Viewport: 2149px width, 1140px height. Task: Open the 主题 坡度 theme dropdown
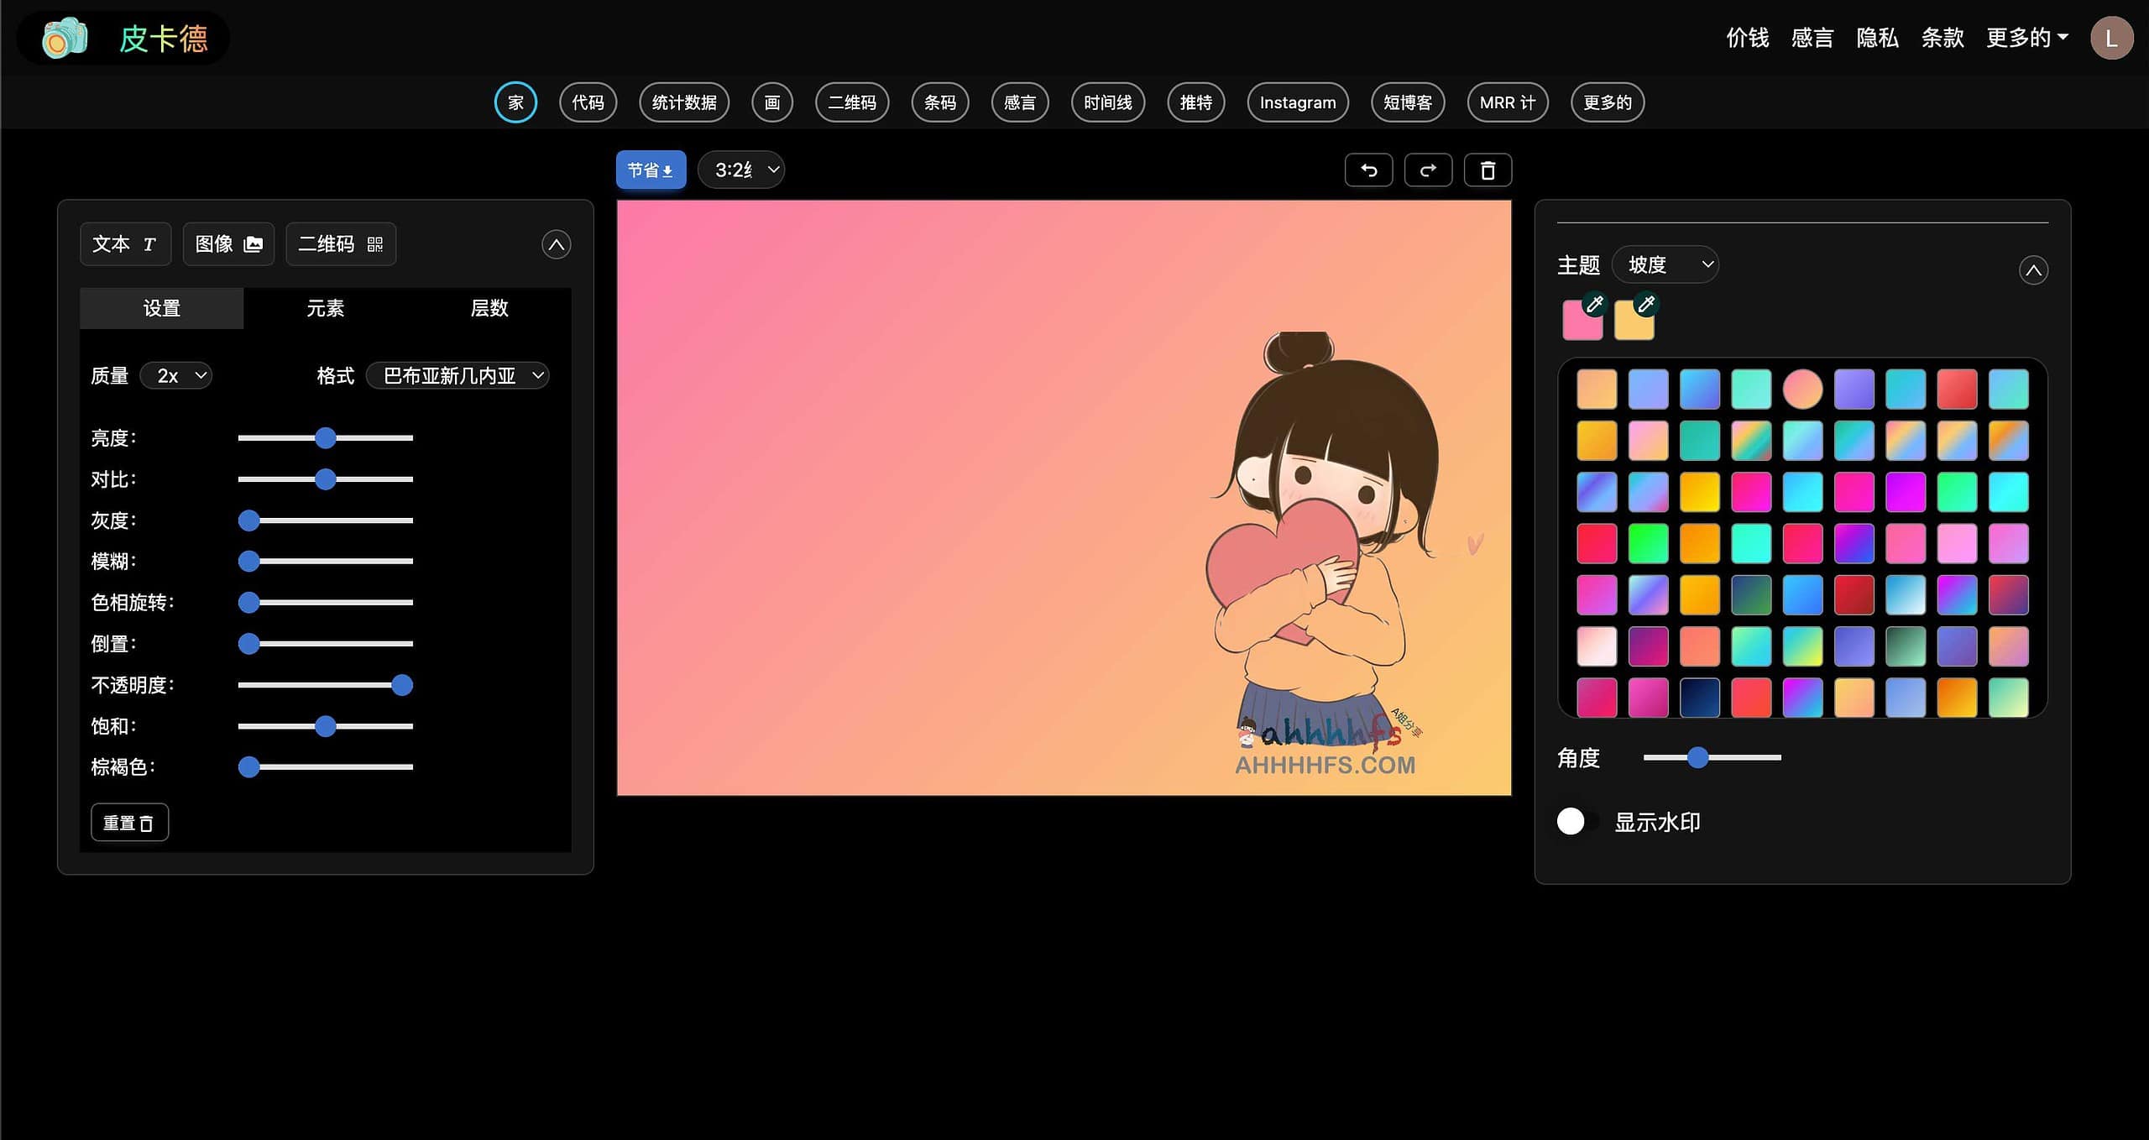[x=1665, y=265]
